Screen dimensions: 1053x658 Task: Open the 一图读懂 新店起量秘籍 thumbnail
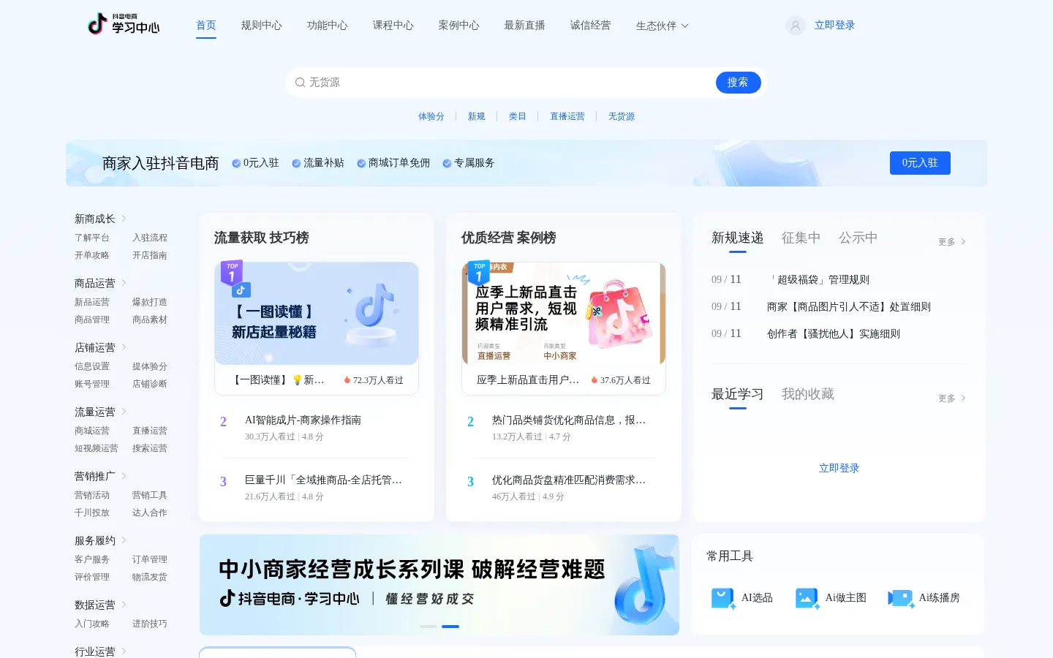pos(317,314)
